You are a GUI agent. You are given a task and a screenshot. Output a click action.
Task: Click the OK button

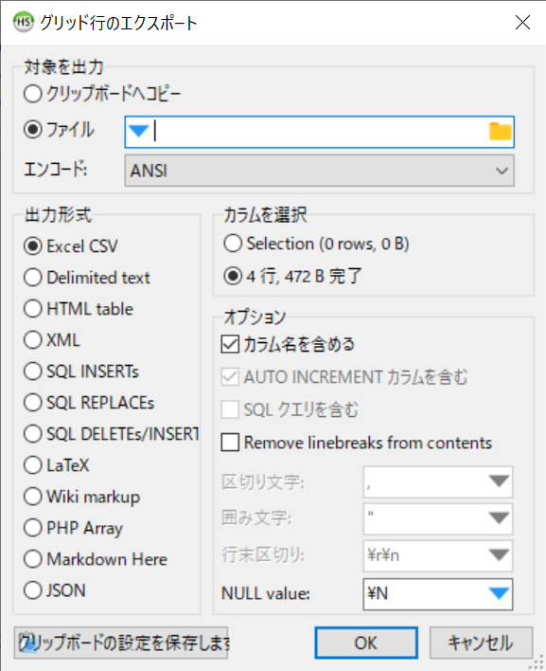click(x=366, y=643)
